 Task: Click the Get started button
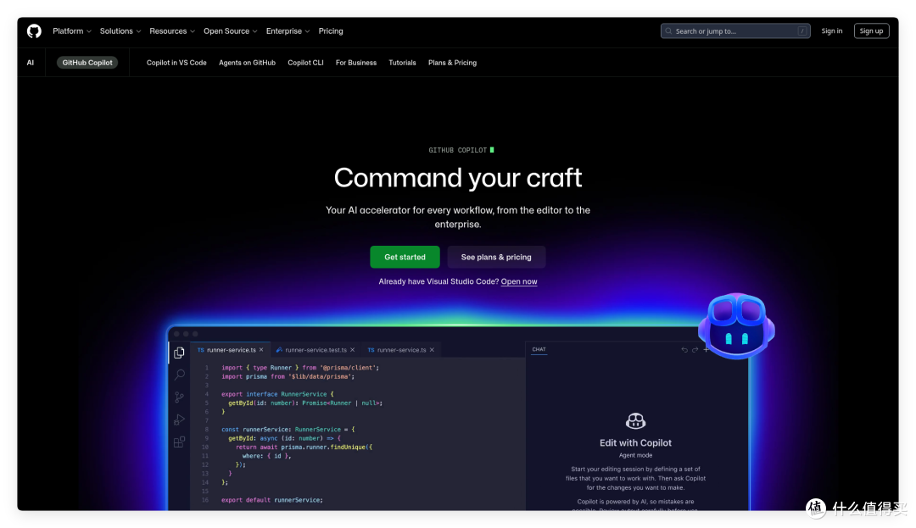pos(405,257)
